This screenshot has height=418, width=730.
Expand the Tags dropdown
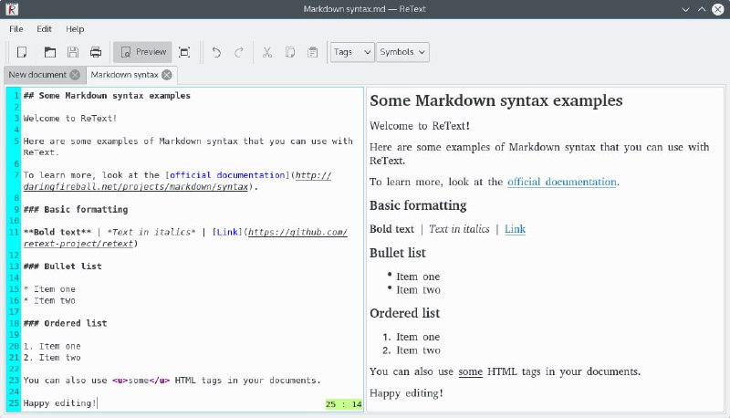(352, 52)
